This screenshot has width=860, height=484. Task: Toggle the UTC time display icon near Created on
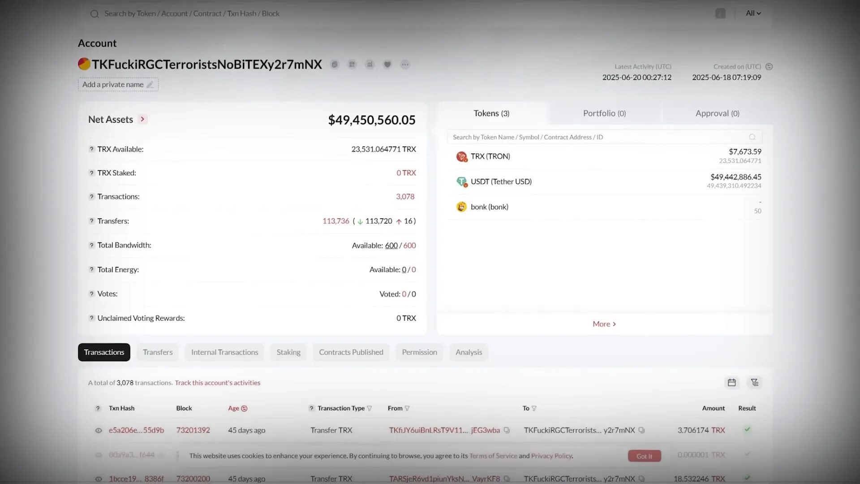click(x=769, y=66)
